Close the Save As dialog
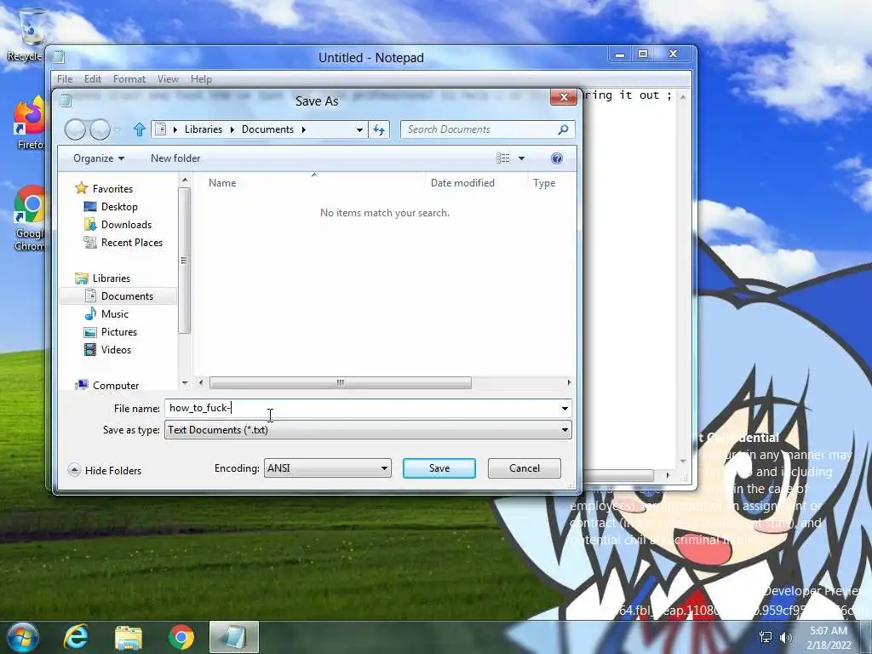 coord(564,97)
